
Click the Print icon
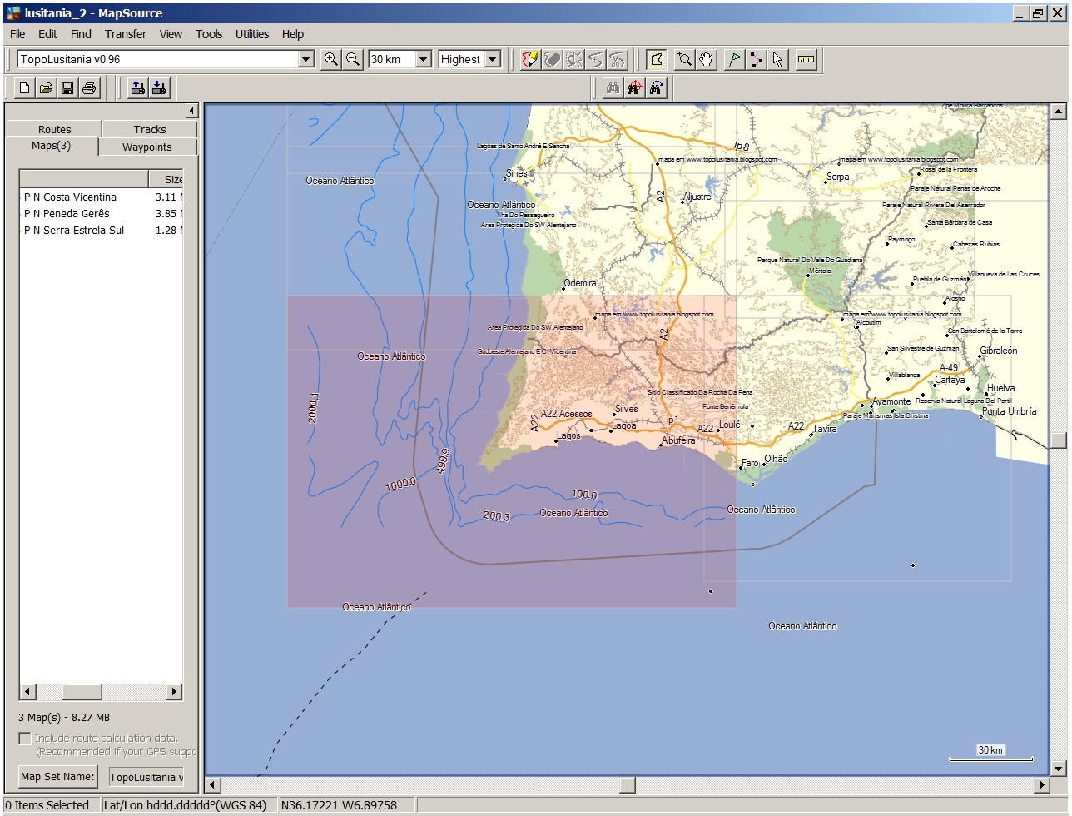(x=87, y=87)
